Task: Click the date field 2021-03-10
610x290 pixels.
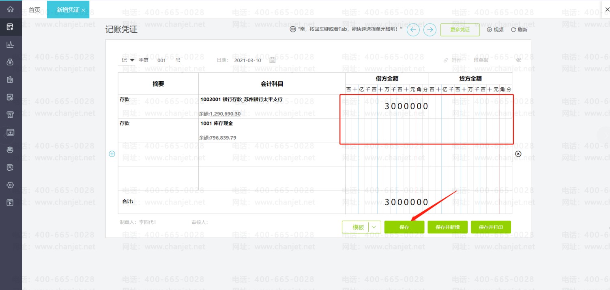Action: (x=247, y=60)
